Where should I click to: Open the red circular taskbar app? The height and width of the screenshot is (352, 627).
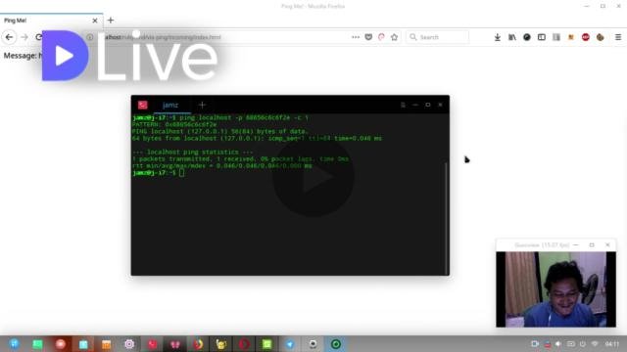(x=61, y=344)
